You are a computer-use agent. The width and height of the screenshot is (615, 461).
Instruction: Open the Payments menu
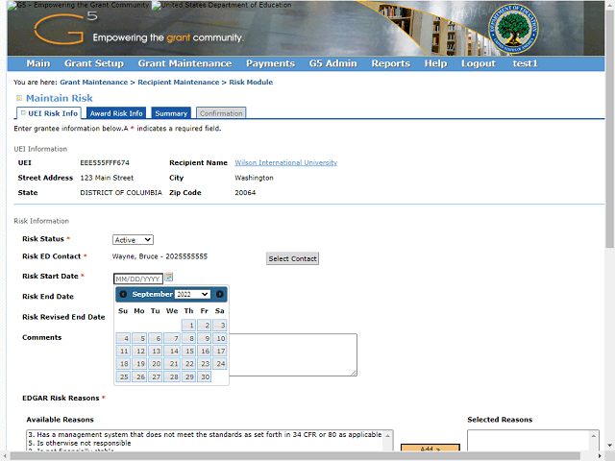[x=270, y=63]
